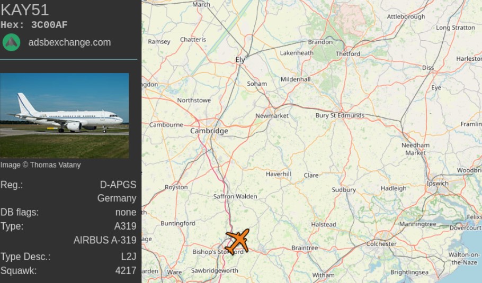482x283 pixels.
Task: Click the Colchester label on the map
Action: click(x=381, y=244)
